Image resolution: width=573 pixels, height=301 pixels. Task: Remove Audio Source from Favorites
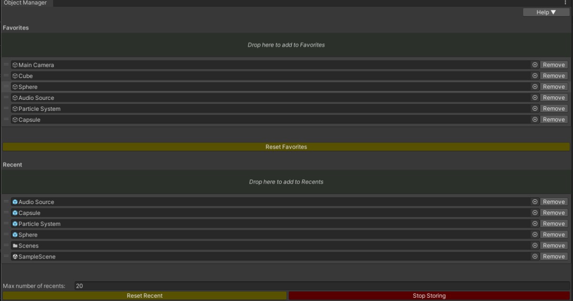554,98
